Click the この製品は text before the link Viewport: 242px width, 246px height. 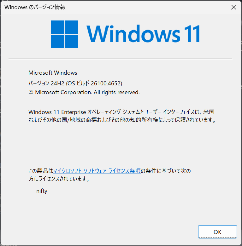[x=41, y=171]
